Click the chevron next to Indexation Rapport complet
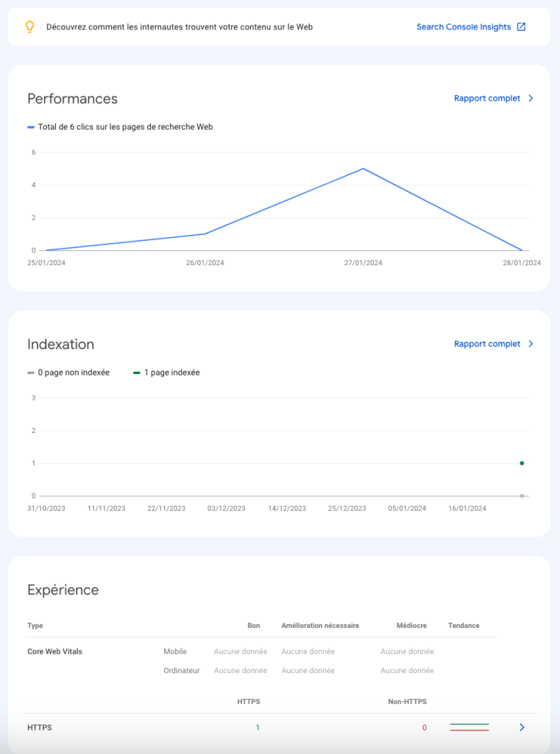The width and height of the screenshot is (560, 754). (531, 344)
